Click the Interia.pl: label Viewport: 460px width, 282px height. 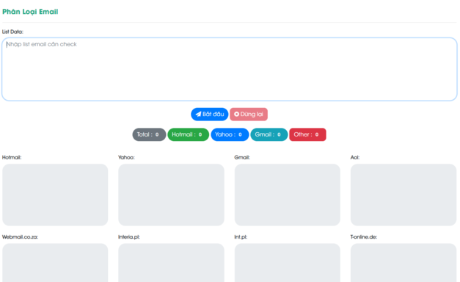129,236
